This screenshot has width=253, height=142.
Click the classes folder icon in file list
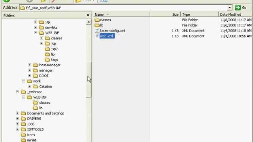click(x=97, y=20)
